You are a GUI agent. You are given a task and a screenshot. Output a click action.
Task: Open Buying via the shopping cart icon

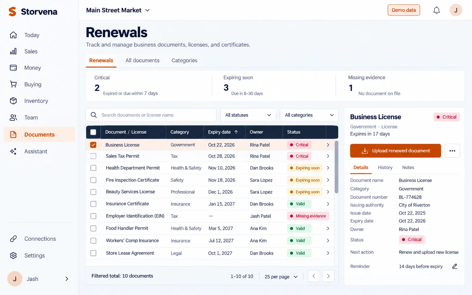(x=13, y=84)
